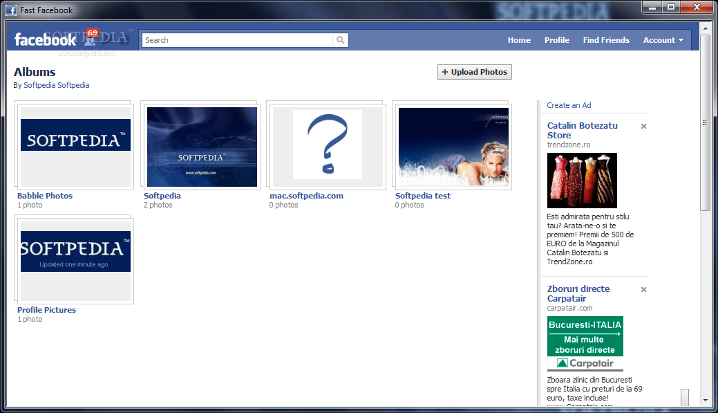
Task: Click the Bucuresti-ITALIA Carpatair ad banner
Action: (x=585, y=343)
